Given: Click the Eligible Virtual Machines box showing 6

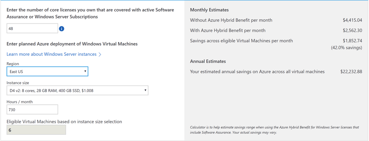Looking at the screenshot, I should point(36,130).
